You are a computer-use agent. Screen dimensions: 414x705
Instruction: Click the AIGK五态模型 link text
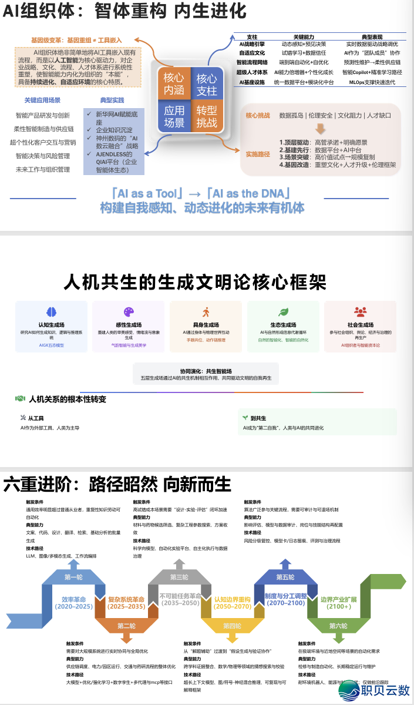[52, 345]
